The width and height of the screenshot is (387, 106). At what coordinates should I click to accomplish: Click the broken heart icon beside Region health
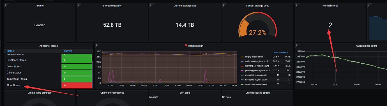[186, 46]
